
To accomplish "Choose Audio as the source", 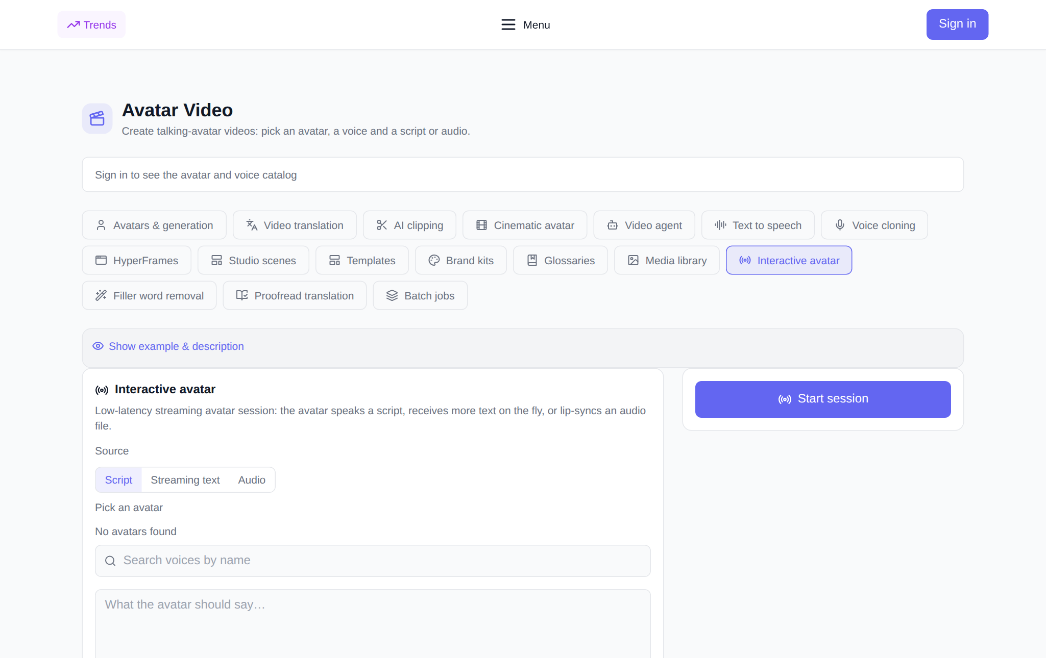I will 252,480.
